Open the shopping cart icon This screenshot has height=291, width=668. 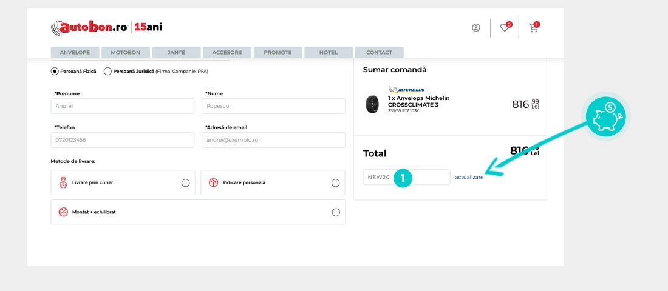point(533,28)
